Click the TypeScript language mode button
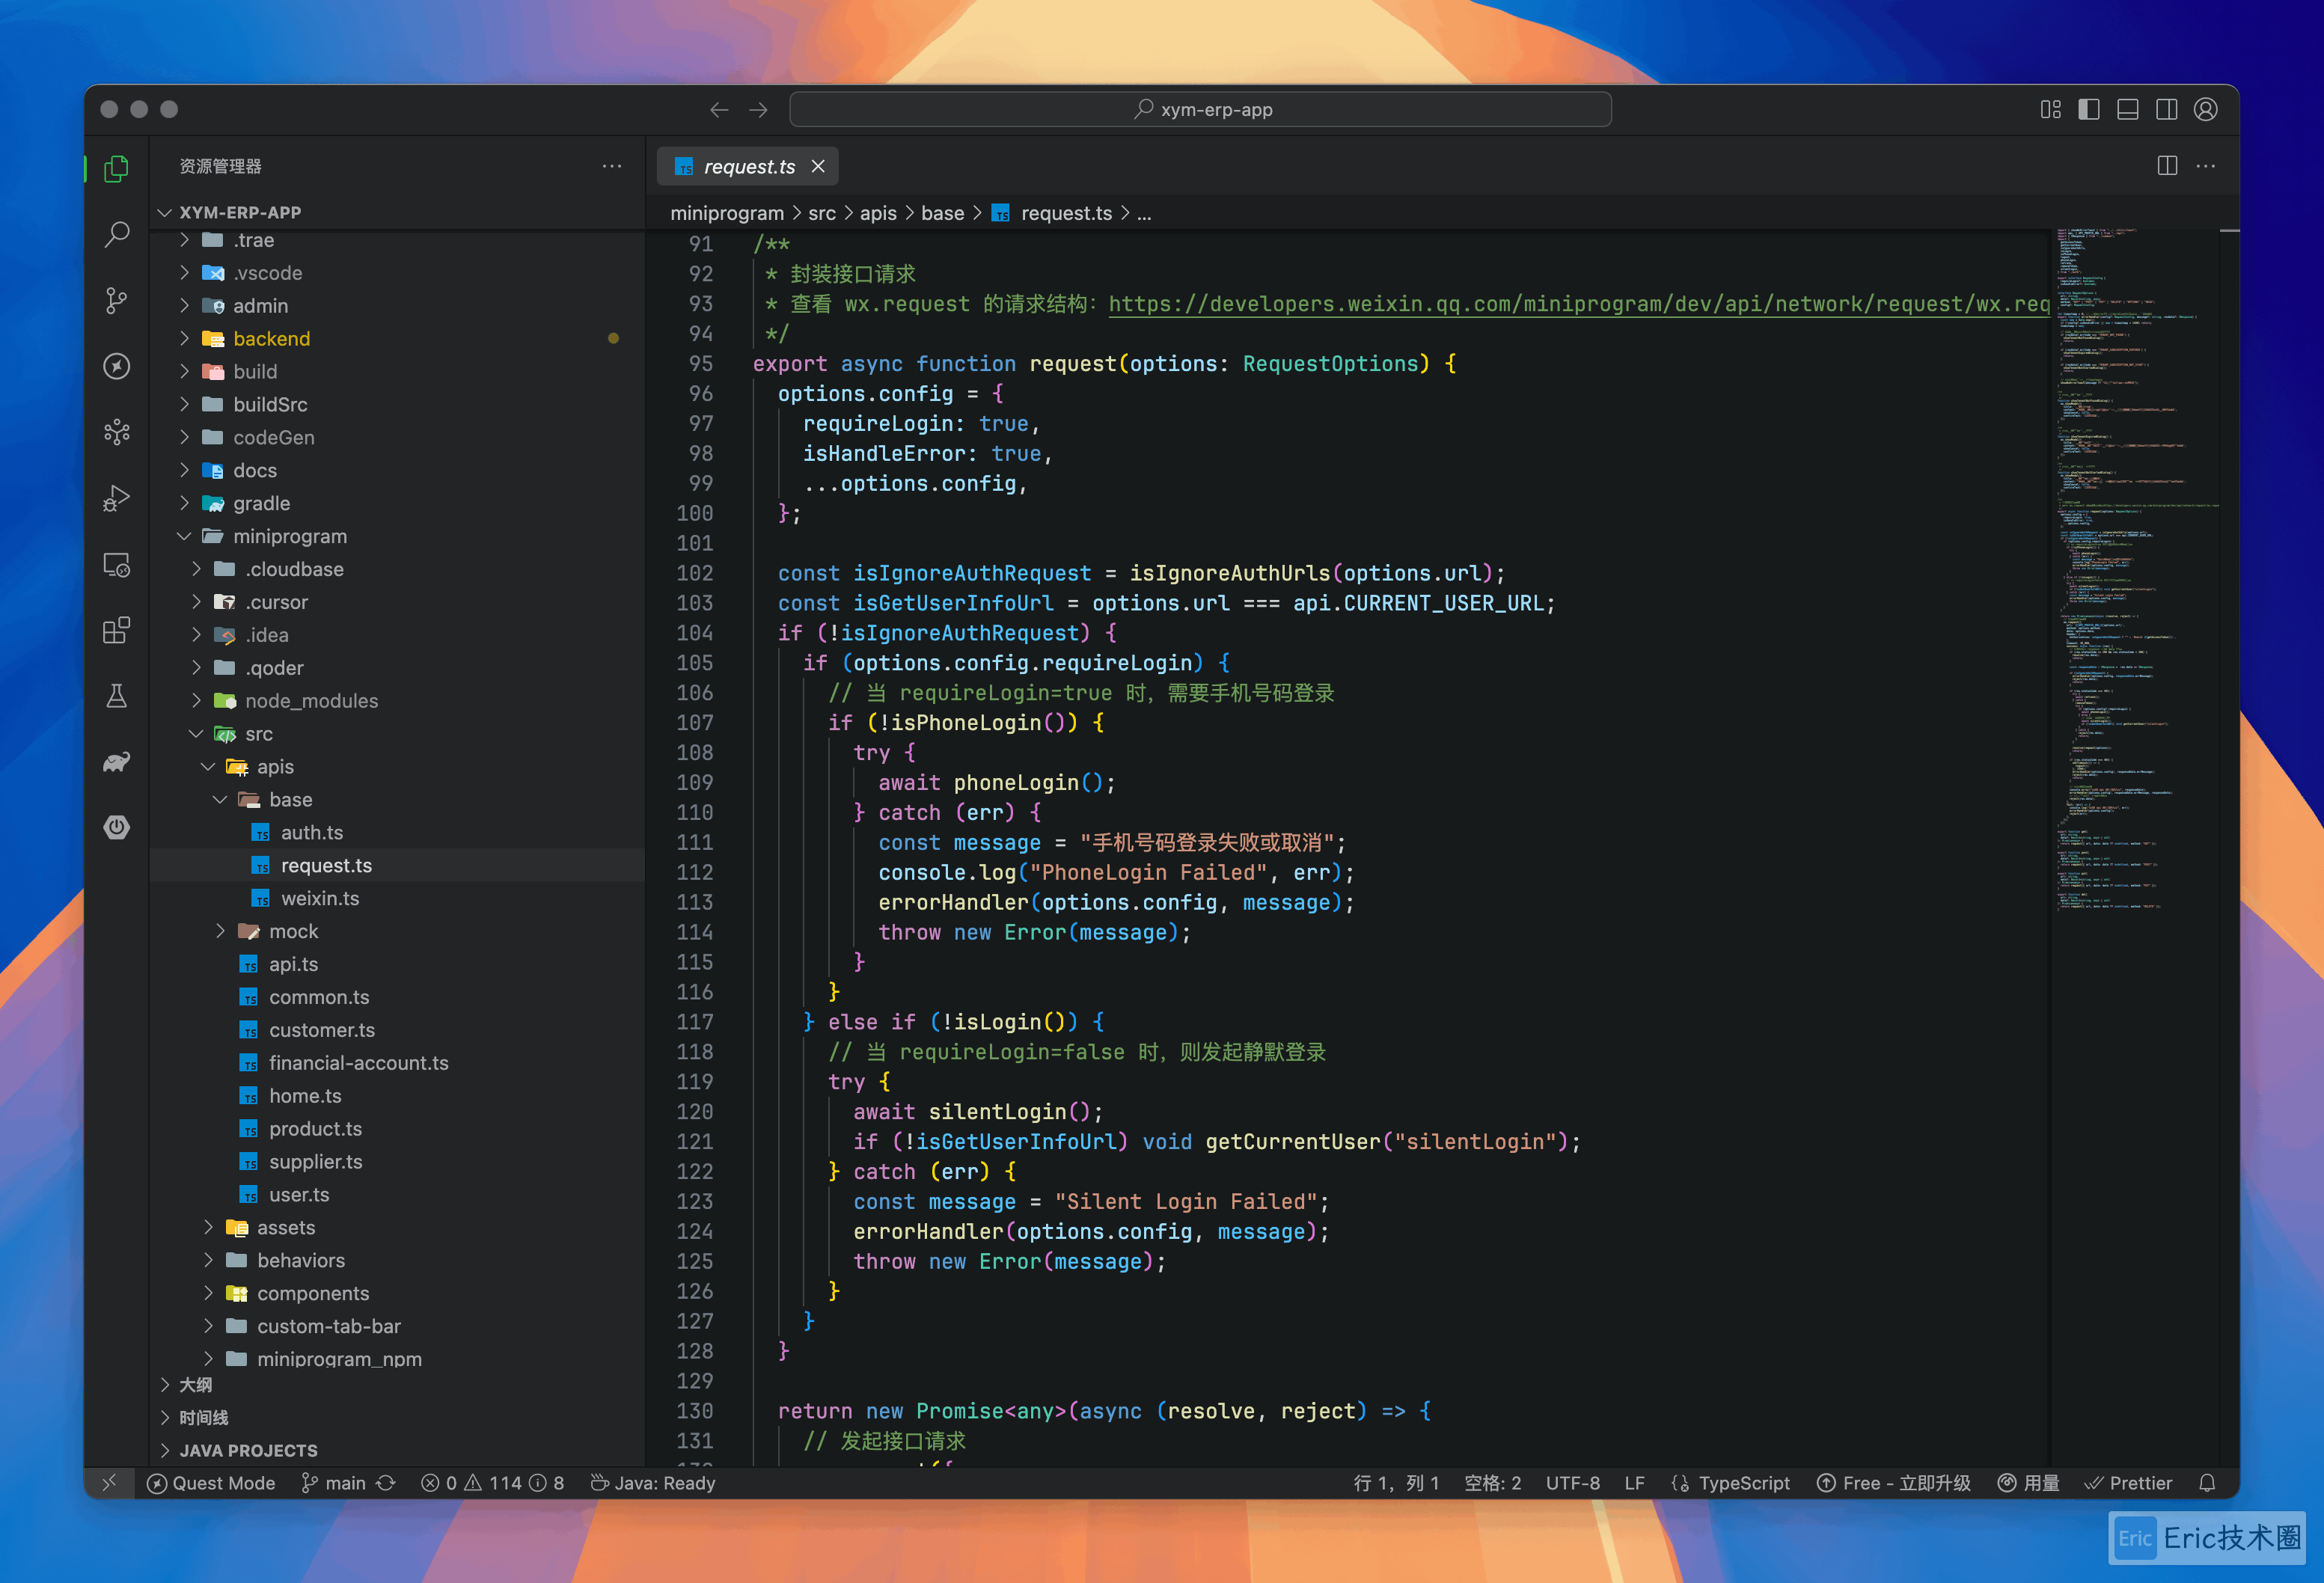2324x1583 pixels. coord(1743,1483)
